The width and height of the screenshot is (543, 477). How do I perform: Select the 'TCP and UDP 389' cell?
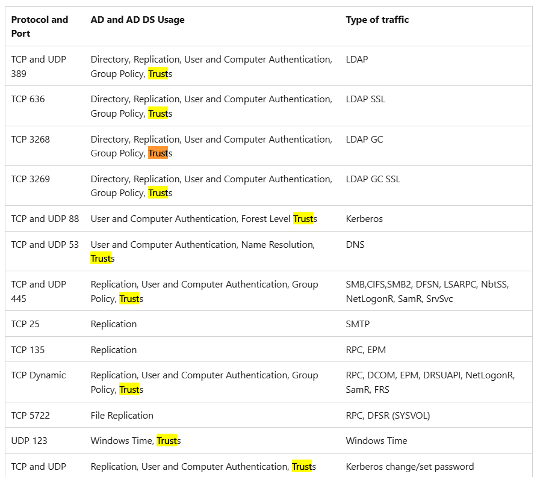point(39,66)
